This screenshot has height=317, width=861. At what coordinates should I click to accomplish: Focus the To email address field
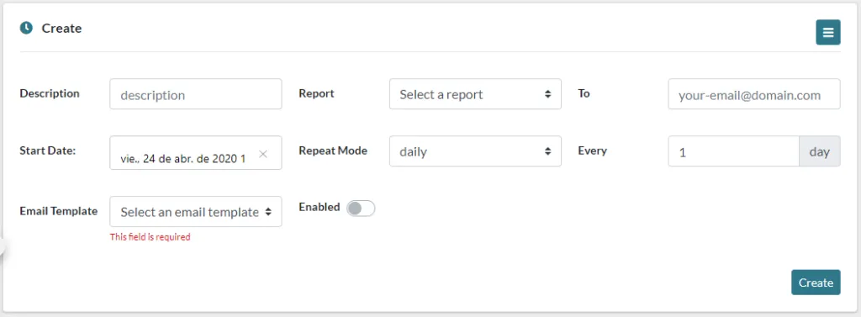(754, 94)
